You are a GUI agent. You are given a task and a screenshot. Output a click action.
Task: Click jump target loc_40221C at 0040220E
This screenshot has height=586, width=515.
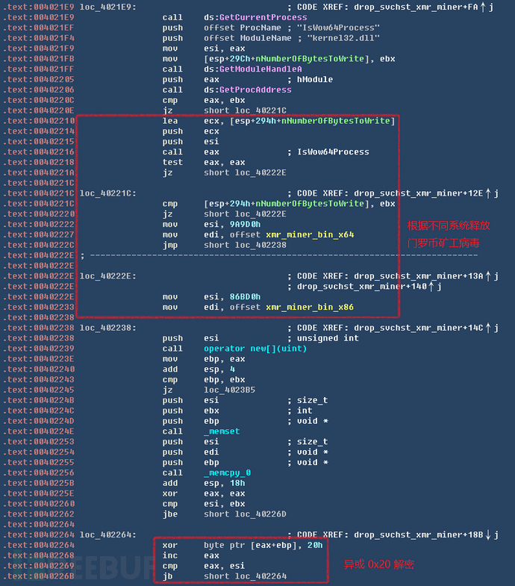coord(260,110)
